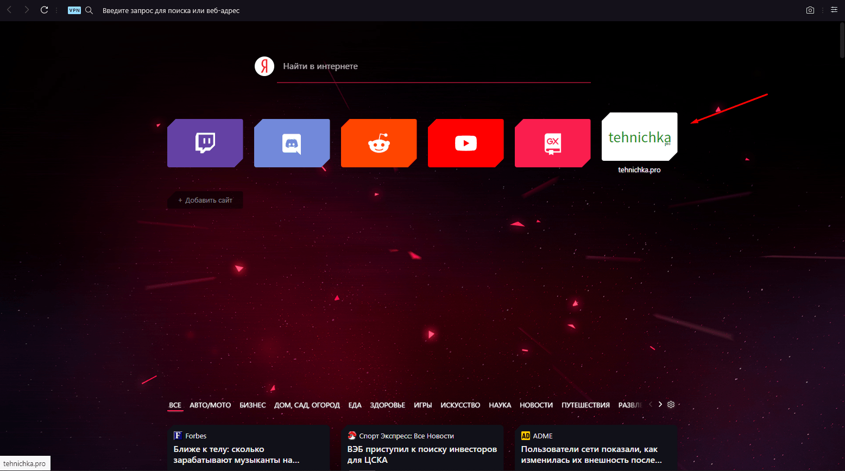Select the 'ПУТЕШЕСТВИЯ' news tab
This screenshot has height=471, width=845.
tap(585, 405)
